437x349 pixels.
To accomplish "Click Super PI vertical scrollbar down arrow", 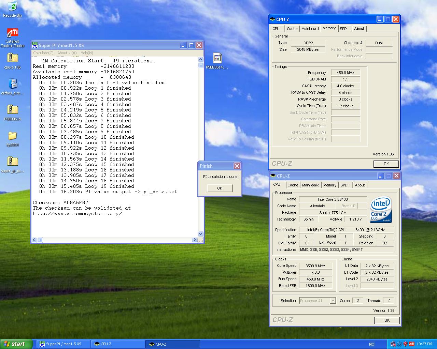I will point(201,234).
